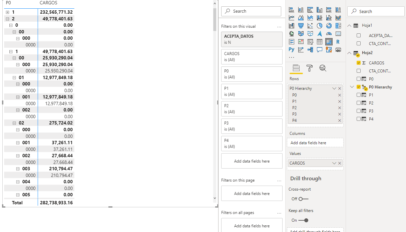Click the Fields pane Search box
This screenshot has width=406, height=232.
pyautogui.click(x=376, y=11)
